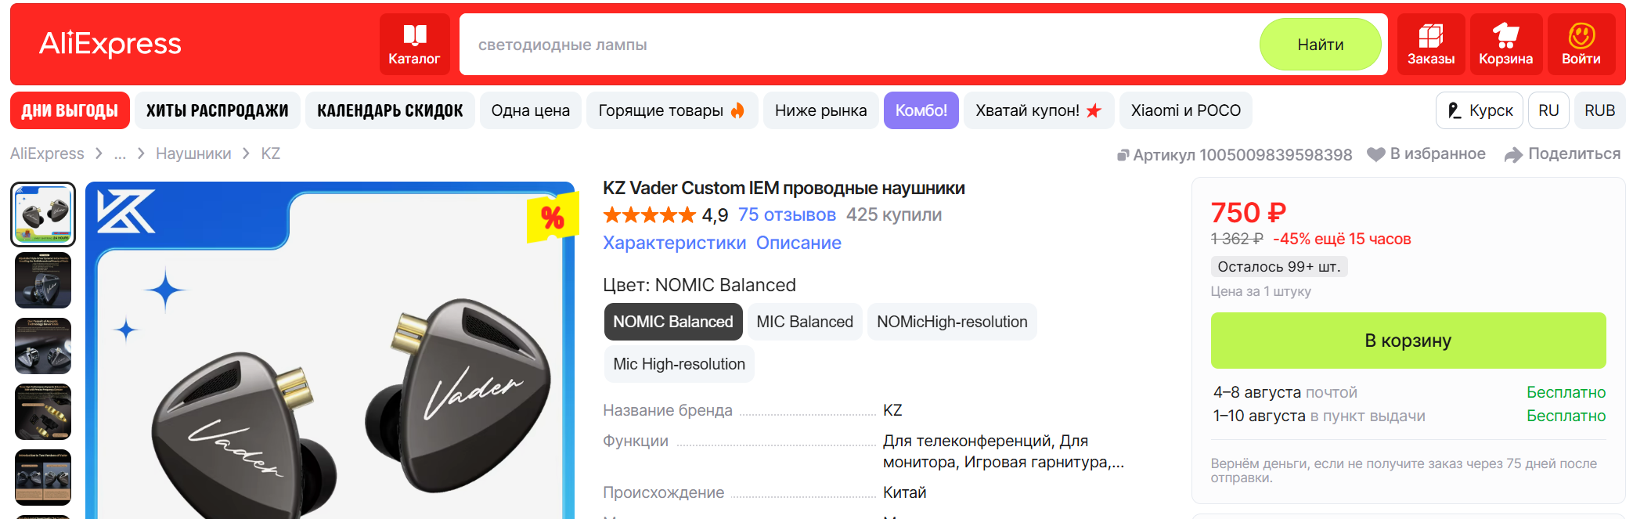The image size is (1633, 519).
Task: Click the product title KZ Vader Custom IEM
Action: tap(784, 188)
